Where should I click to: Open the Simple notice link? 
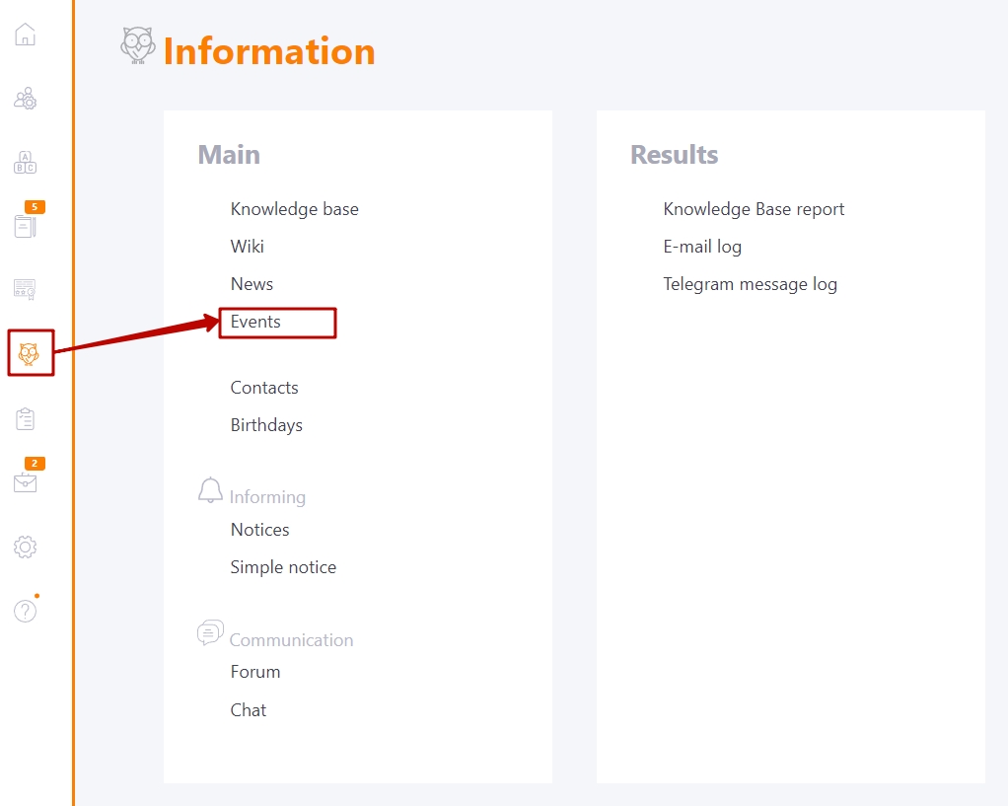point(283,567)
